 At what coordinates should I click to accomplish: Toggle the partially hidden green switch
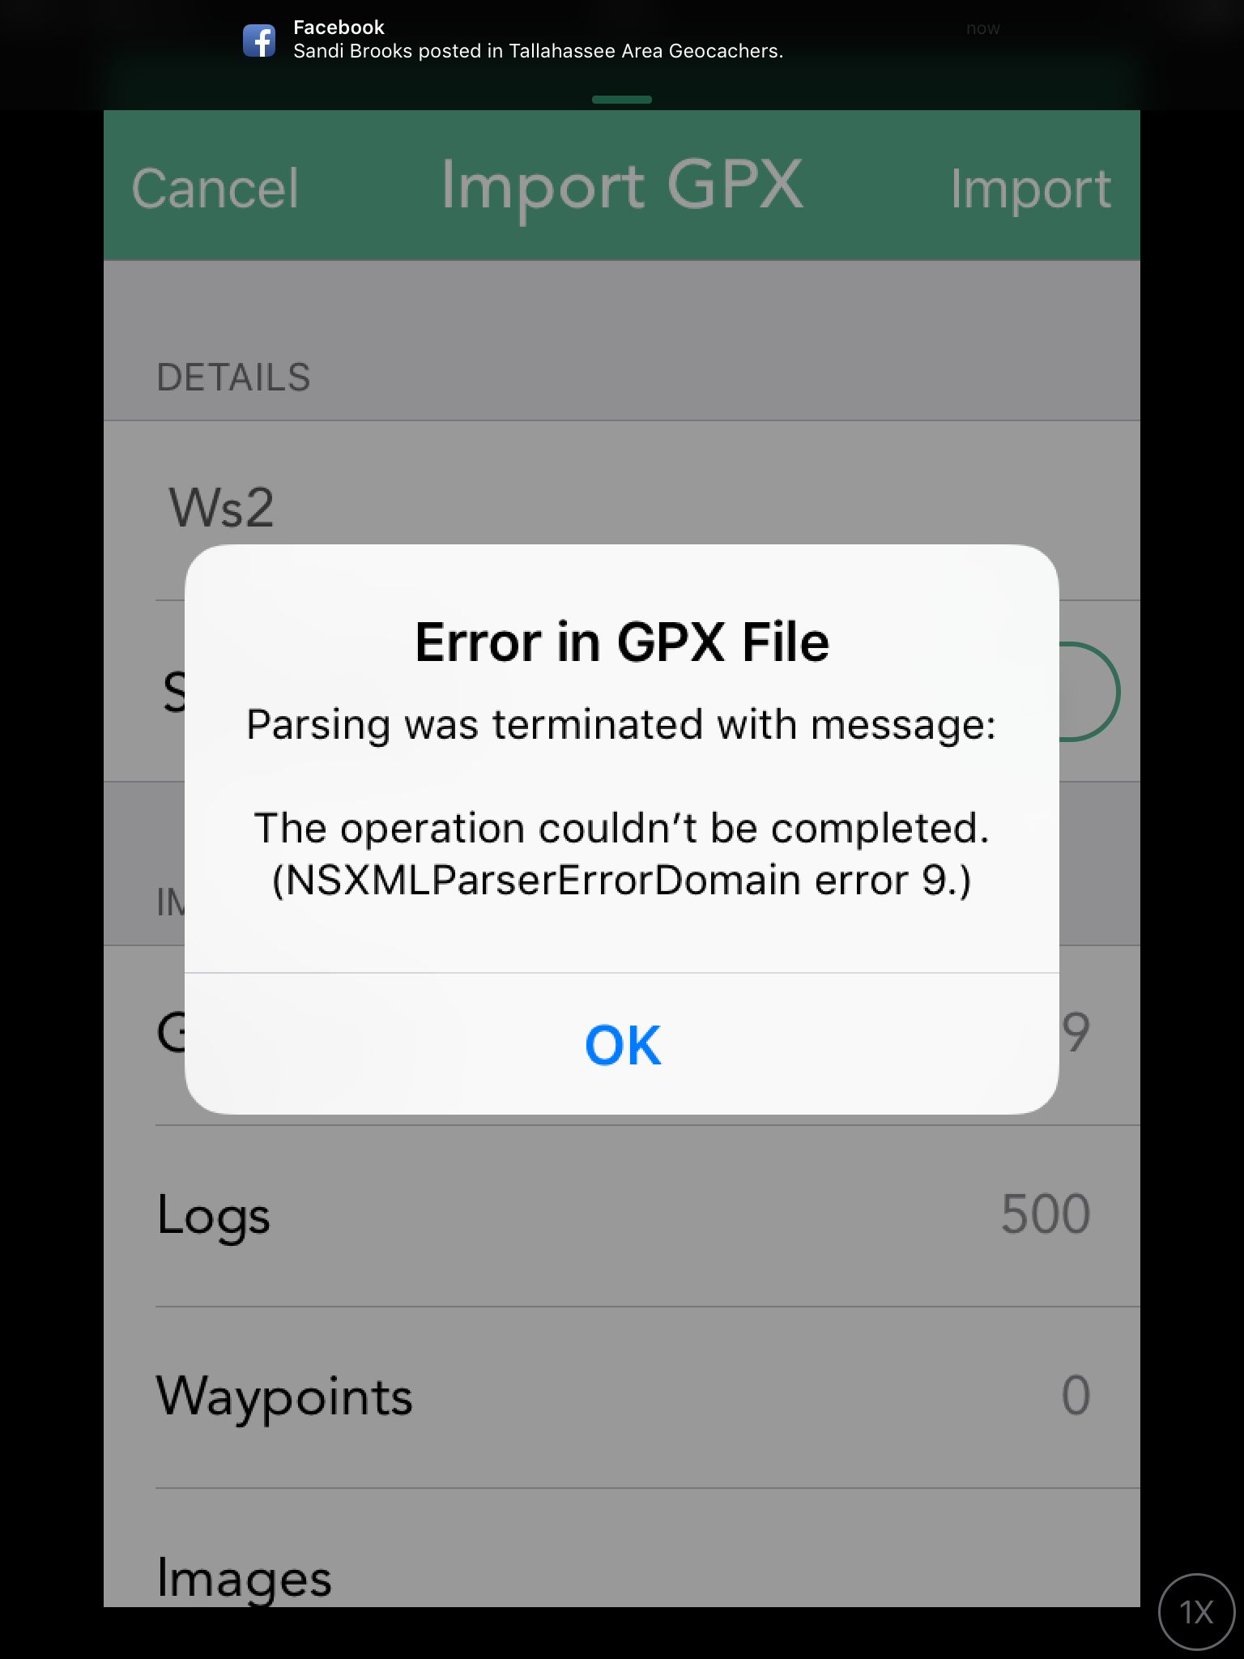tap(1089, 691)
